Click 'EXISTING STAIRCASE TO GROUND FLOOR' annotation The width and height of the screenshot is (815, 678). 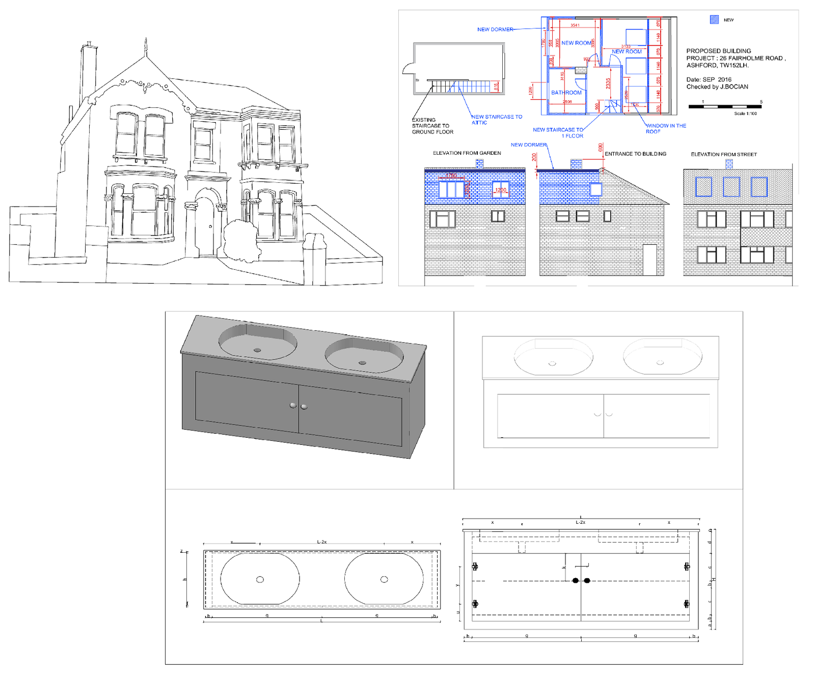pyautogui.click(x=432, y=126)
